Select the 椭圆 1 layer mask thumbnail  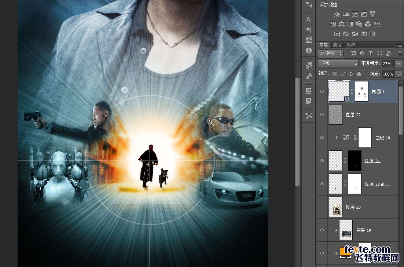click(x=361, y=91)
